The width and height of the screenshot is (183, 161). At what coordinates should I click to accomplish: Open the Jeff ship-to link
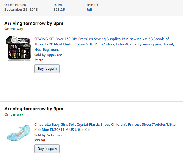pyautogui.click(x=89, y=9)
